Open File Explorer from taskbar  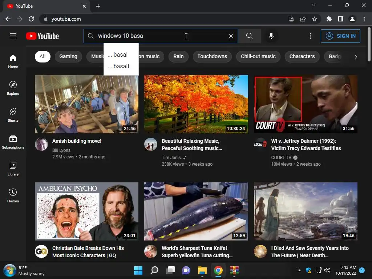click(x=202, y=270)
